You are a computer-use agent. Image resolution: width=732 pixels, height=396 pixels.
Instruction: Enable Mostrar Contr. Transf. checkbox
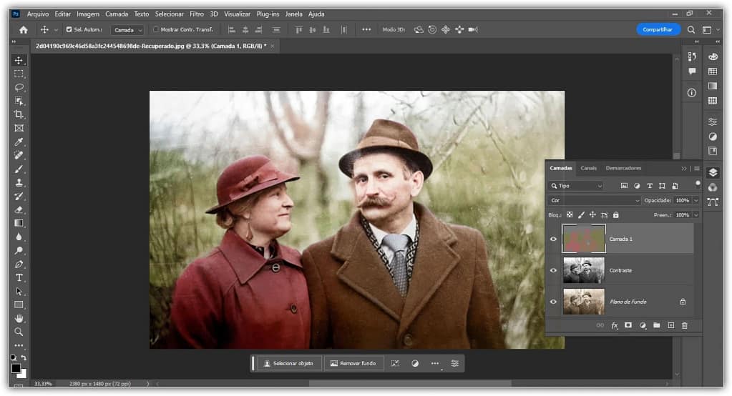pyautogui.click(x=155, y=29)
